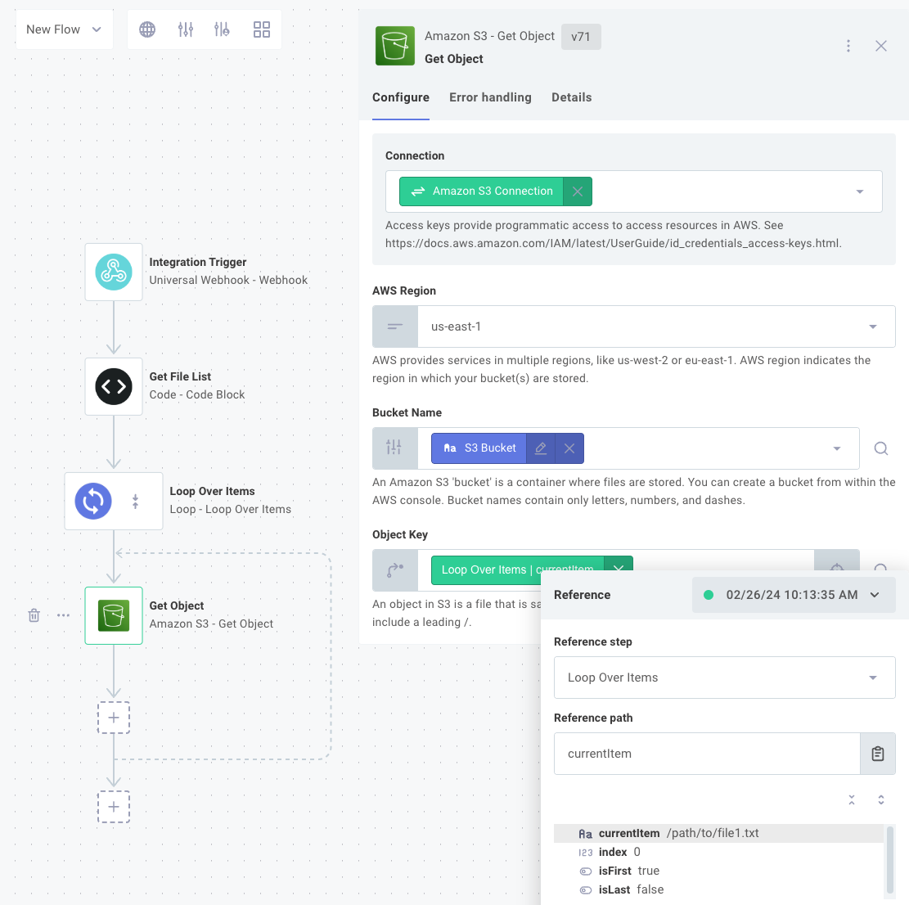Click the Loop Over Items currentItem chip

[517, 570]
